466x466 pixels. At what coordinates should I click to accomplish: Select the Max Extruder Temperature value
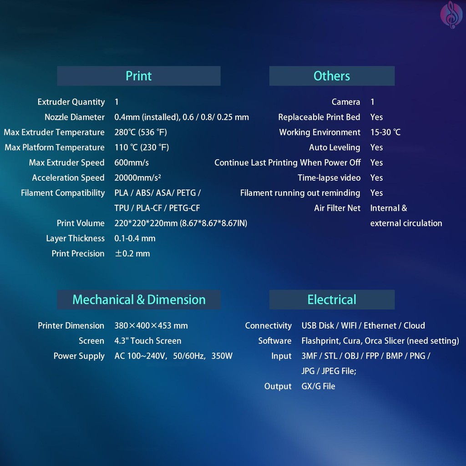(x=142, y=132)
